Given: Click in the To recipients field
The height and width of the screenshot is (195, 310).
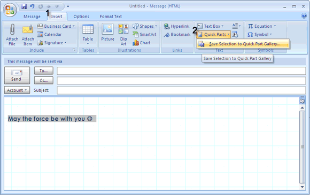Looking at the screenshot, I should [x=181, y=71].
